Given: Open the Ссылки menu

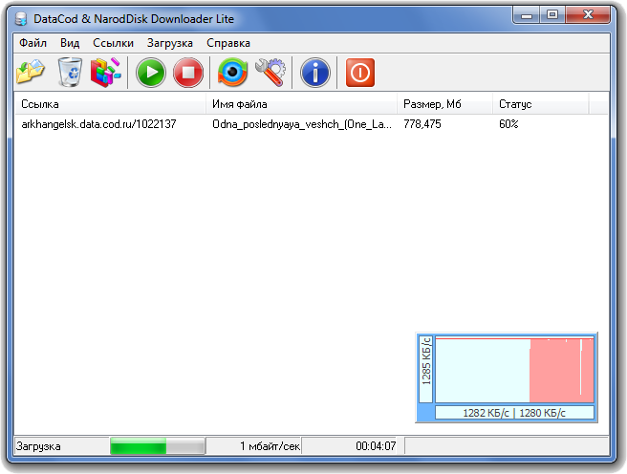Looking at the screenshot, I should (113, 43).
